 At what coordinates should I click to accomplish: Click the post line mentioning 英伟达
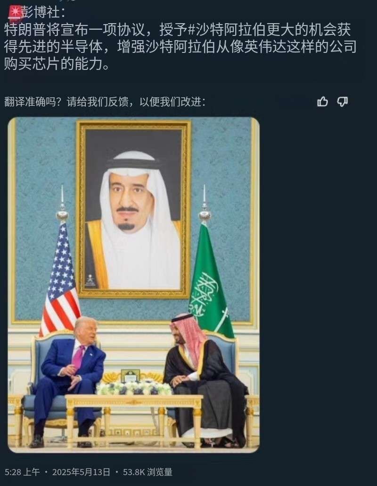pos(180,47)
